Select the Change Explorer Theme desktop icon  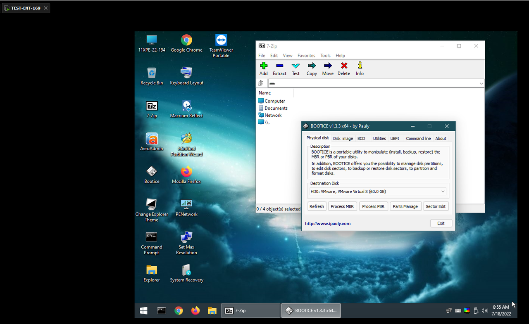click(152, 210)
